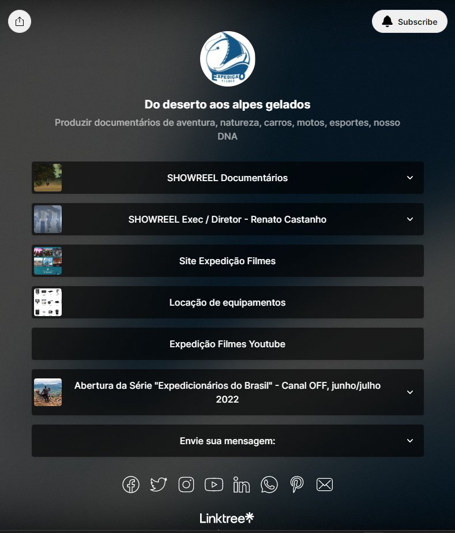Viewport: 455px width, 533px height.
Task: Click the Renato Castanho showreel thumbnail
Action: tap(48, 219)
